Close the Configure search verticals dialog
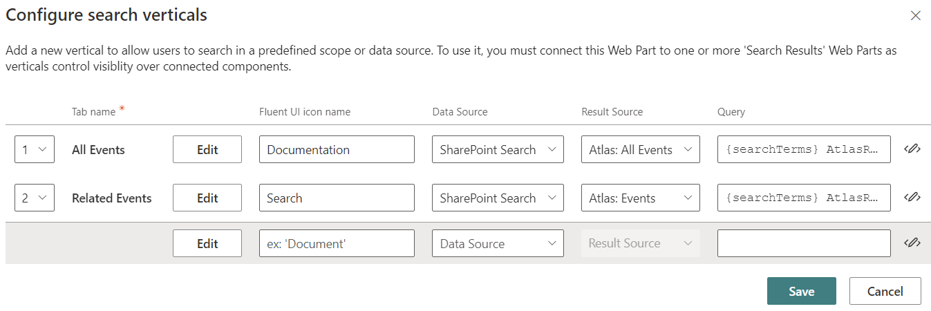Viewport: 931px width, 311px height. [915, 15]
